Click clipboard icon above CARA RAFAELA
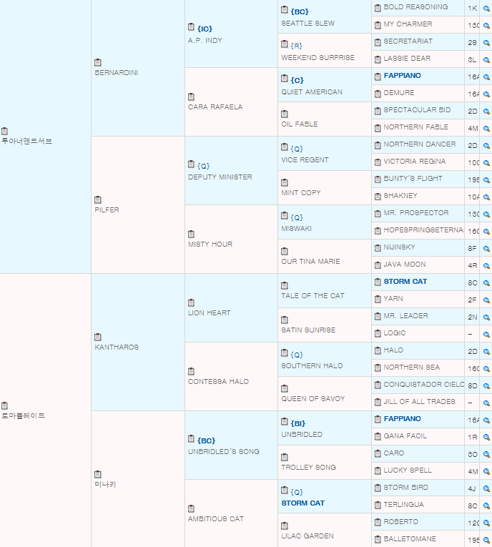This screenshot has height=547, width=492. (191, 97)
